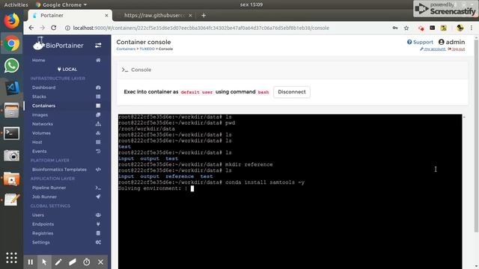Click the Dashboard gauge icon

[x=98, y=87]
